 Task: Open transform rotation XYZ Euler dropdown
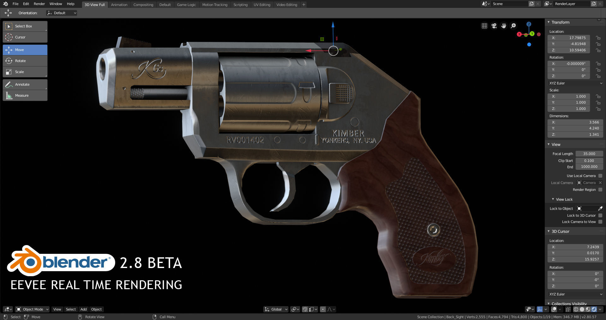[576, 83]
